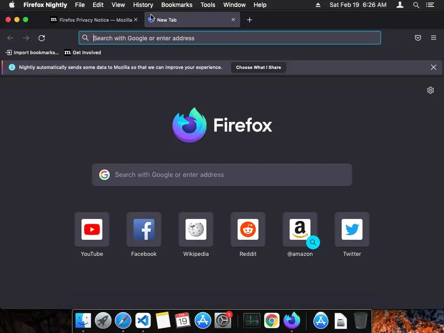Click the center Google search box
This screenshot has height=333, width=444.
coord(222,175)
